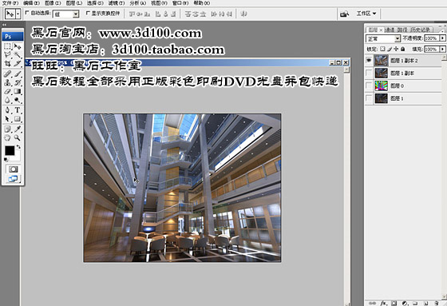Image resolution: width=447 pixels, height=306 pixels.
Task: Open the 滤镜 menu
Action: tap(117, 3)
